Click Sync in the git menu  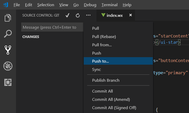pyautogui.click(x=118, y=70)
